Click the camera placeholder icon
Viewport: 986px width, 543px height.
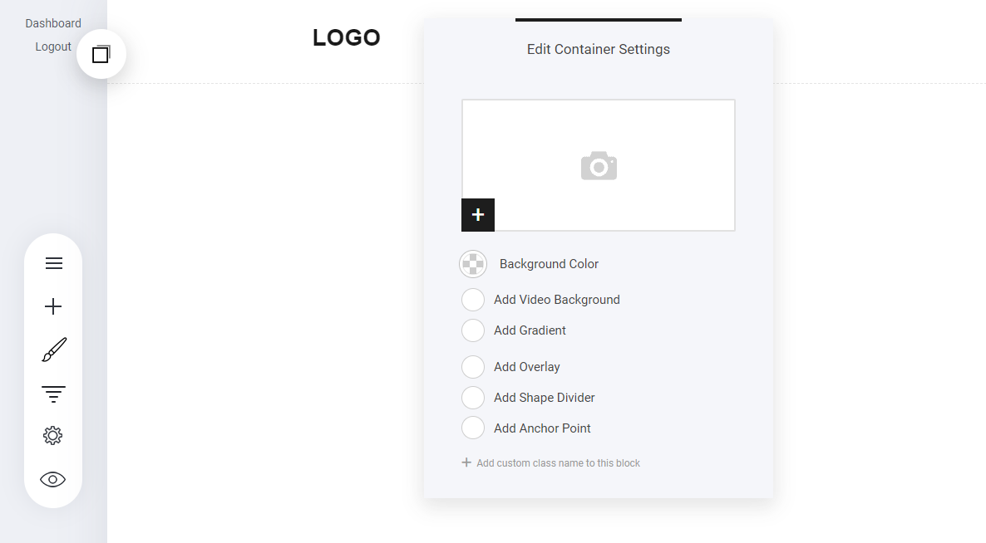pos(599,166)
